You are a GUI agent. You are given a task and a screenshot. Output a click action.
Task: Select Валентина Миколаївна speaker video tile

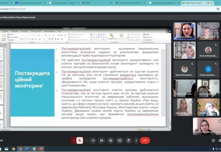click(184, 31)
